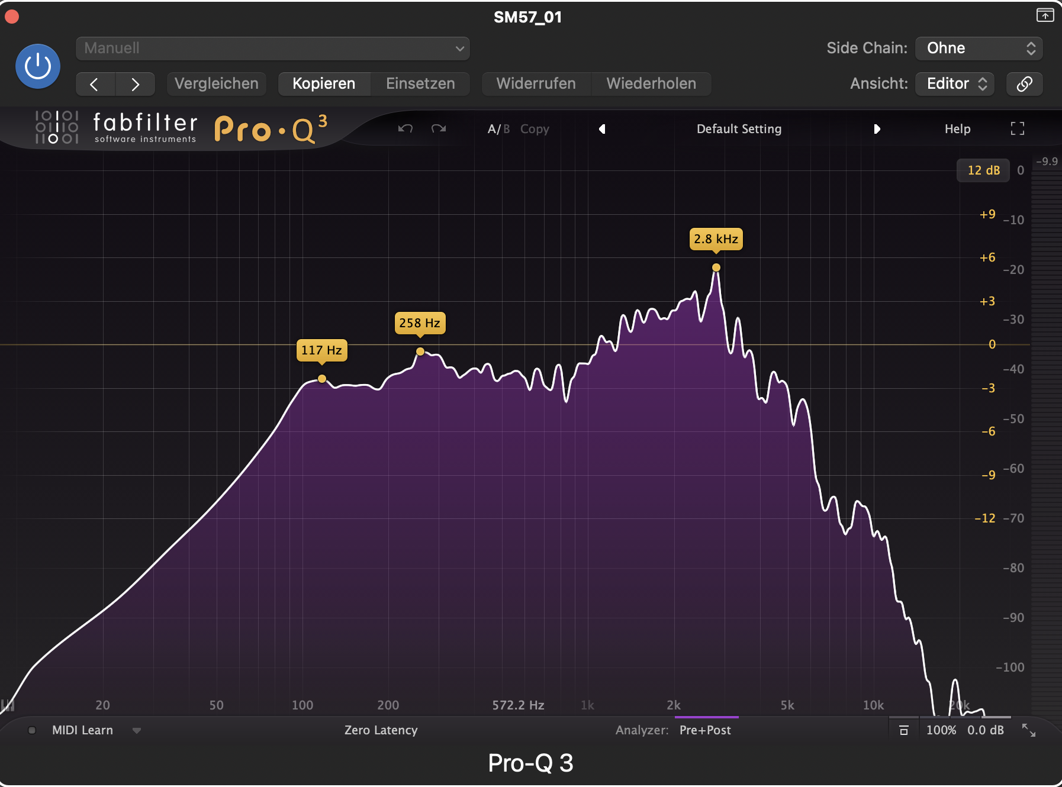Click the Pro-Q undo arrow icon
Screen dimensions: 1062x787
tap(406, 128)
